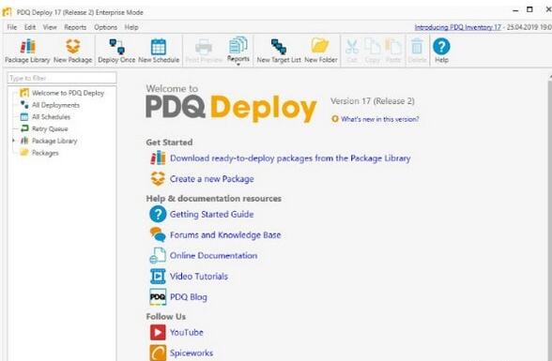Select Packages folder in the tree
Viewport: 552px width, 361px height.
point(45,153)
